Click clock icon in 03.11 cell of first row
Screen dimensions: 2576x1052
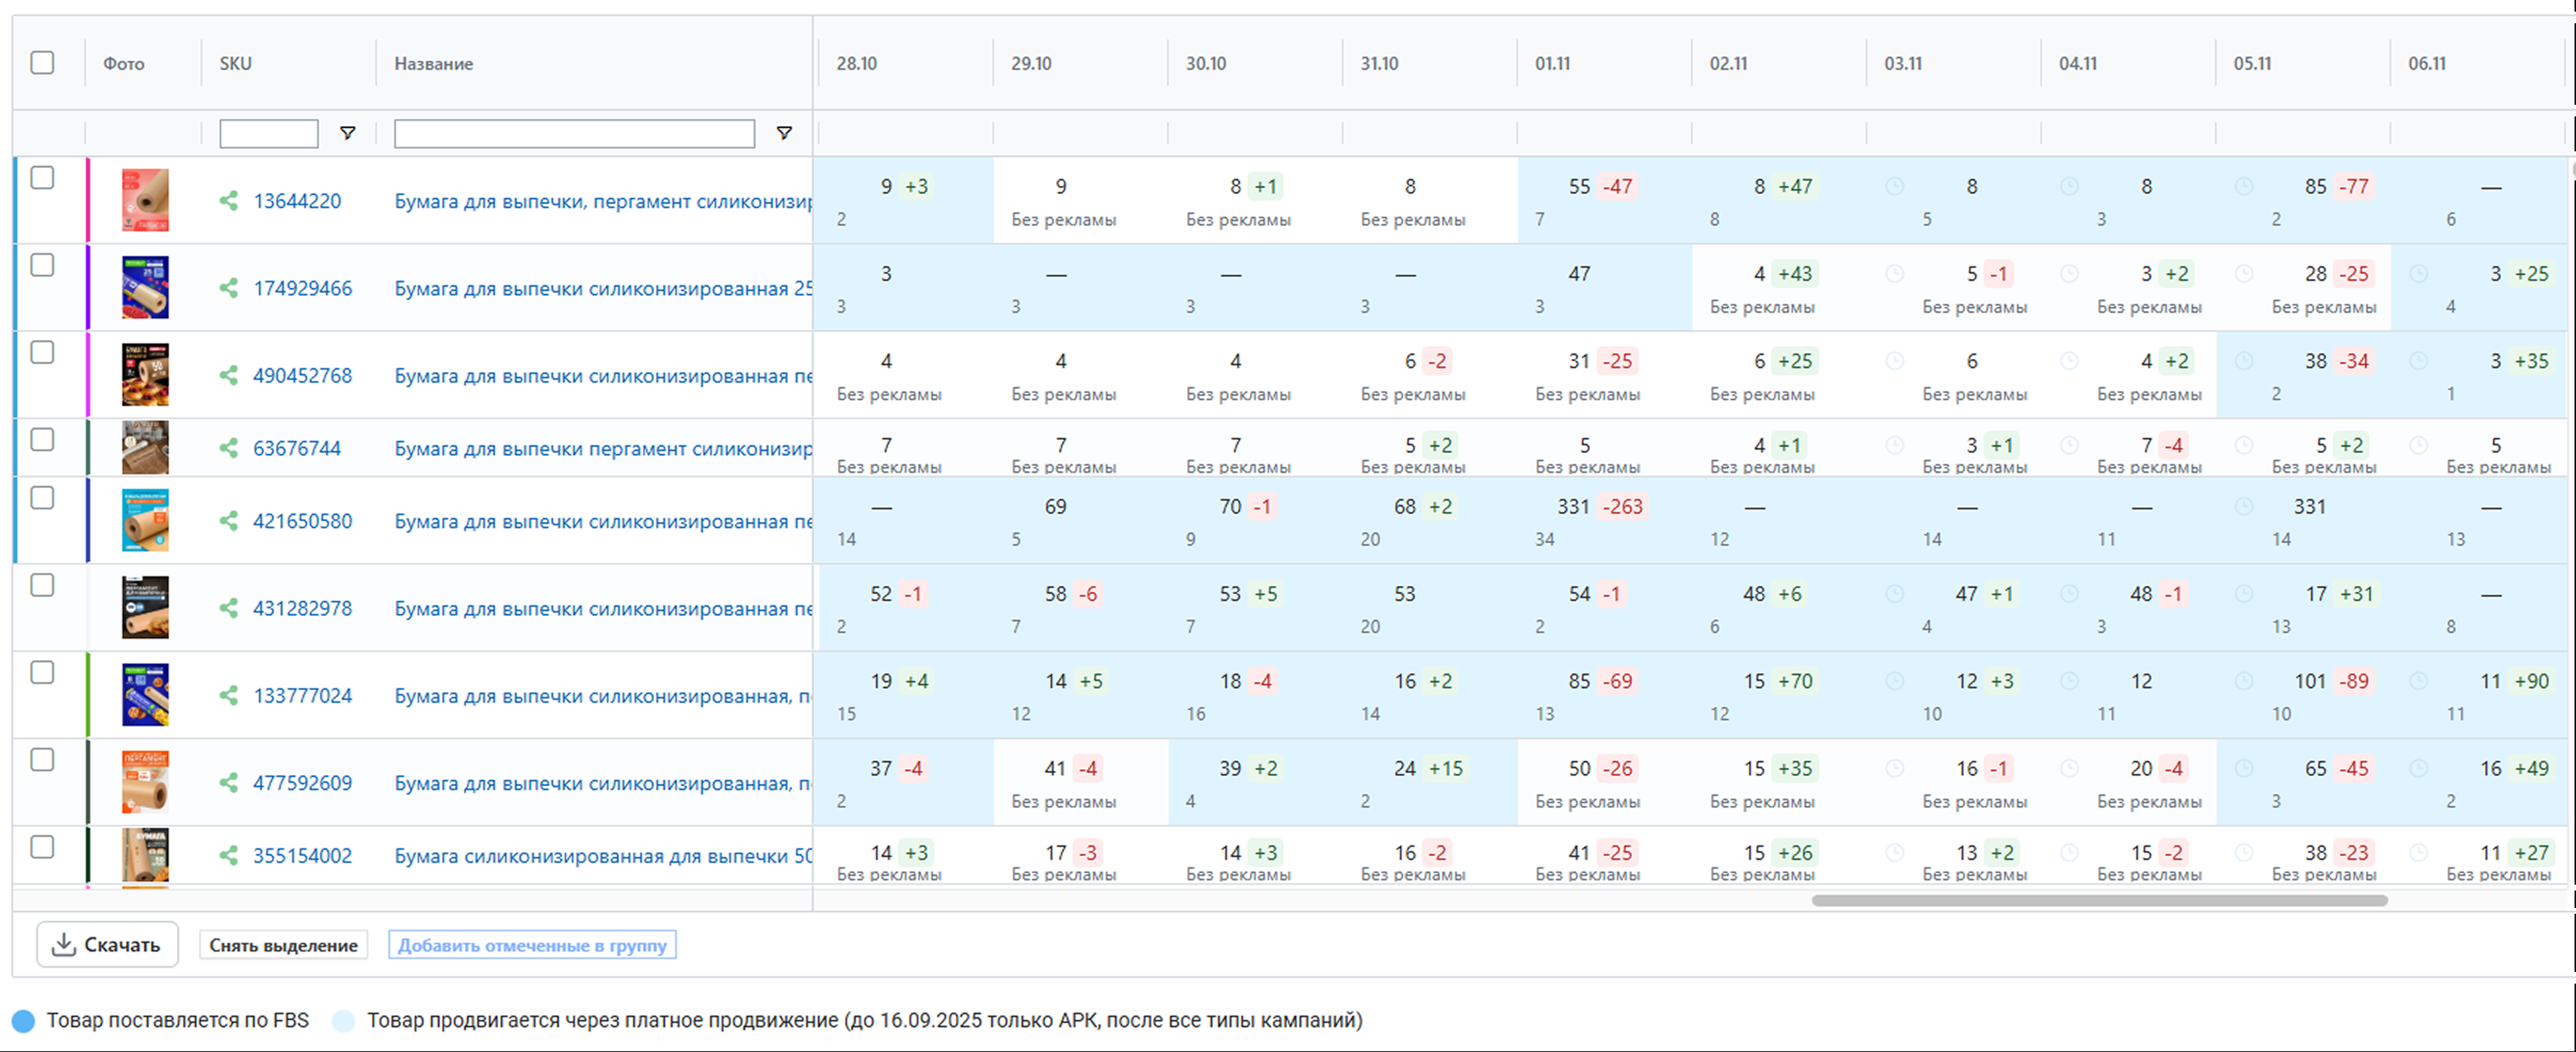[1894, 186]
